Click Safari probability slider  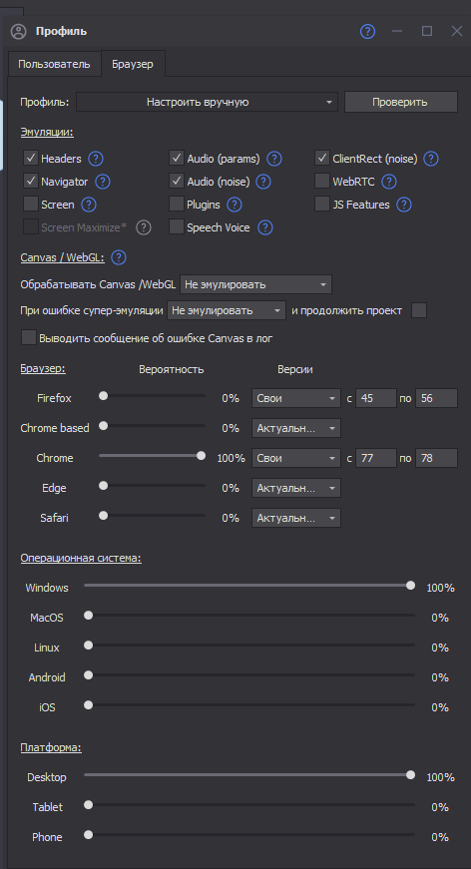click(x=152, y=516)
